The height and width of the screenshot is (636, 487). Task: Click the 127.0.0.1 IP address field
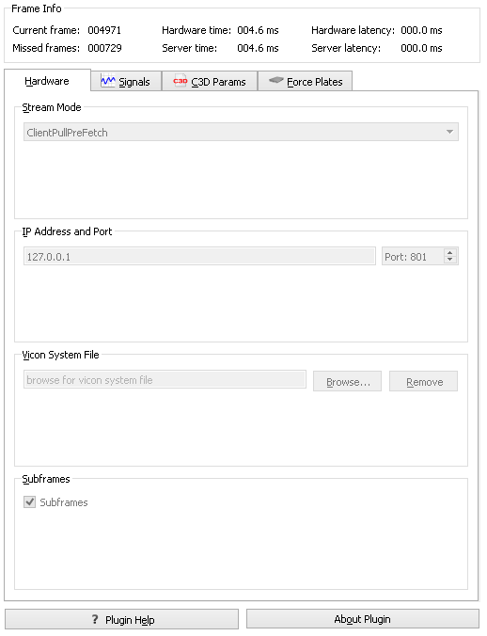(199, 256)
